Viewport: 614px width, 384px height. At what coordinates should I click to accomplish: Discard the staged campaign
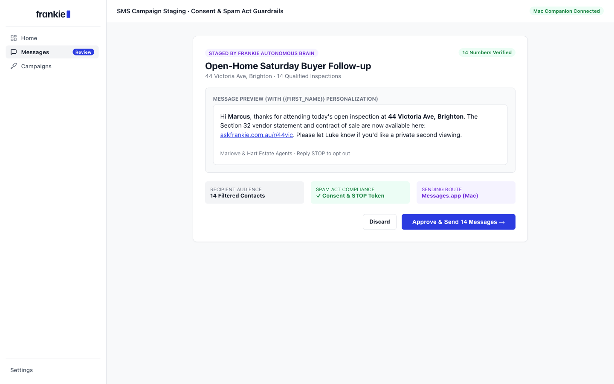coord(379,222)
